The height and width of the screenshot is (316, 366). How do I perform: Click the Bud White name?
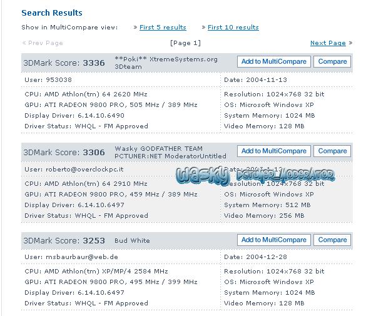[132, 241]
